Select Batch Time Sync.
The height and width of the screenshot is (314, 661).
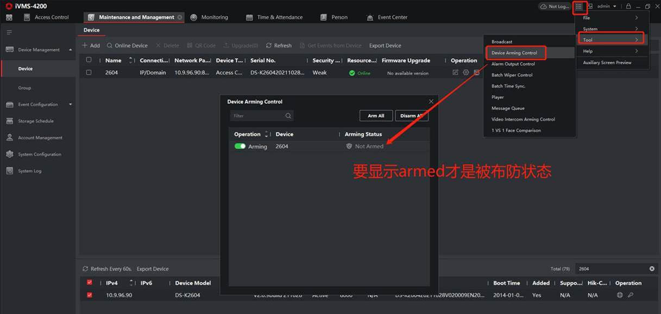pos(508,86)
